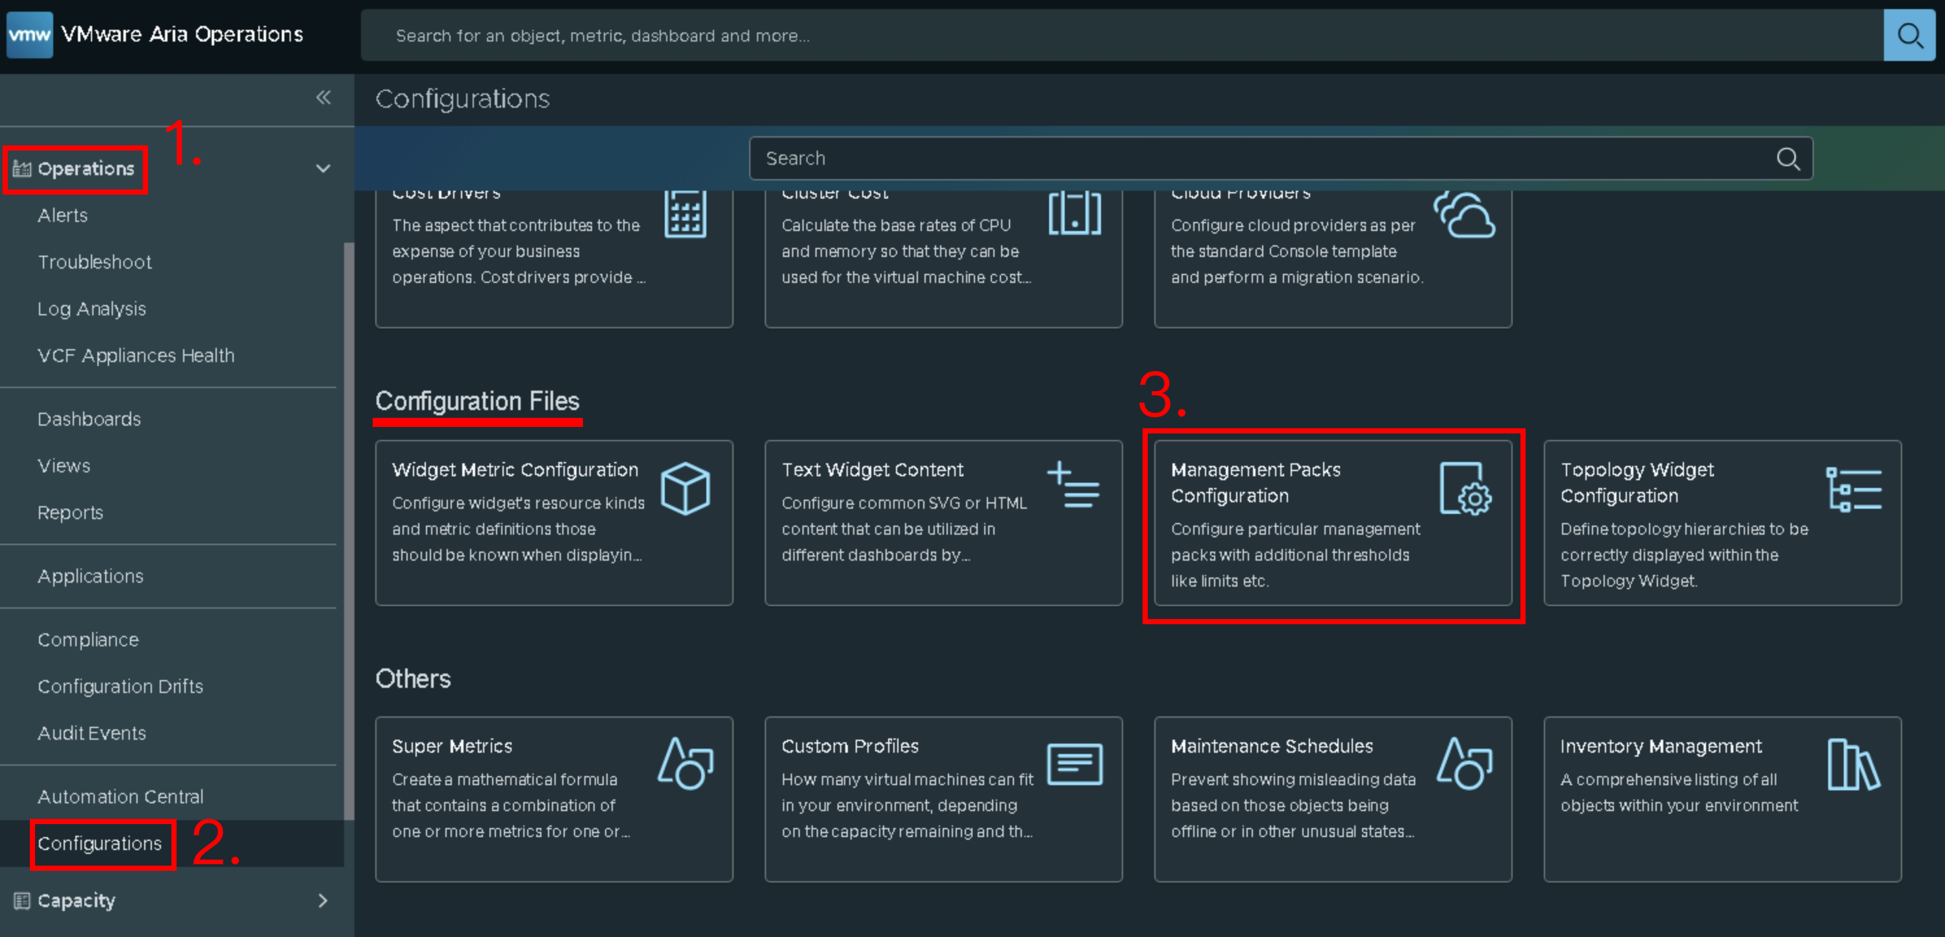The image size is (1945, 937).
Task: Click the Configuration Files section heading
Action: coord(477,400)
